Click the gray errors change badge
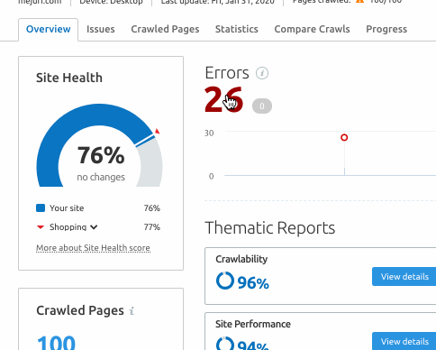The width and height of the screenshot is (436, 350). (262, 106)
